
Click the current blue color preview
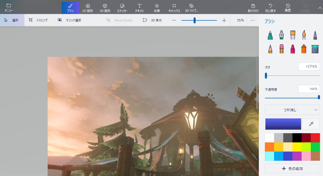[283, 124]
